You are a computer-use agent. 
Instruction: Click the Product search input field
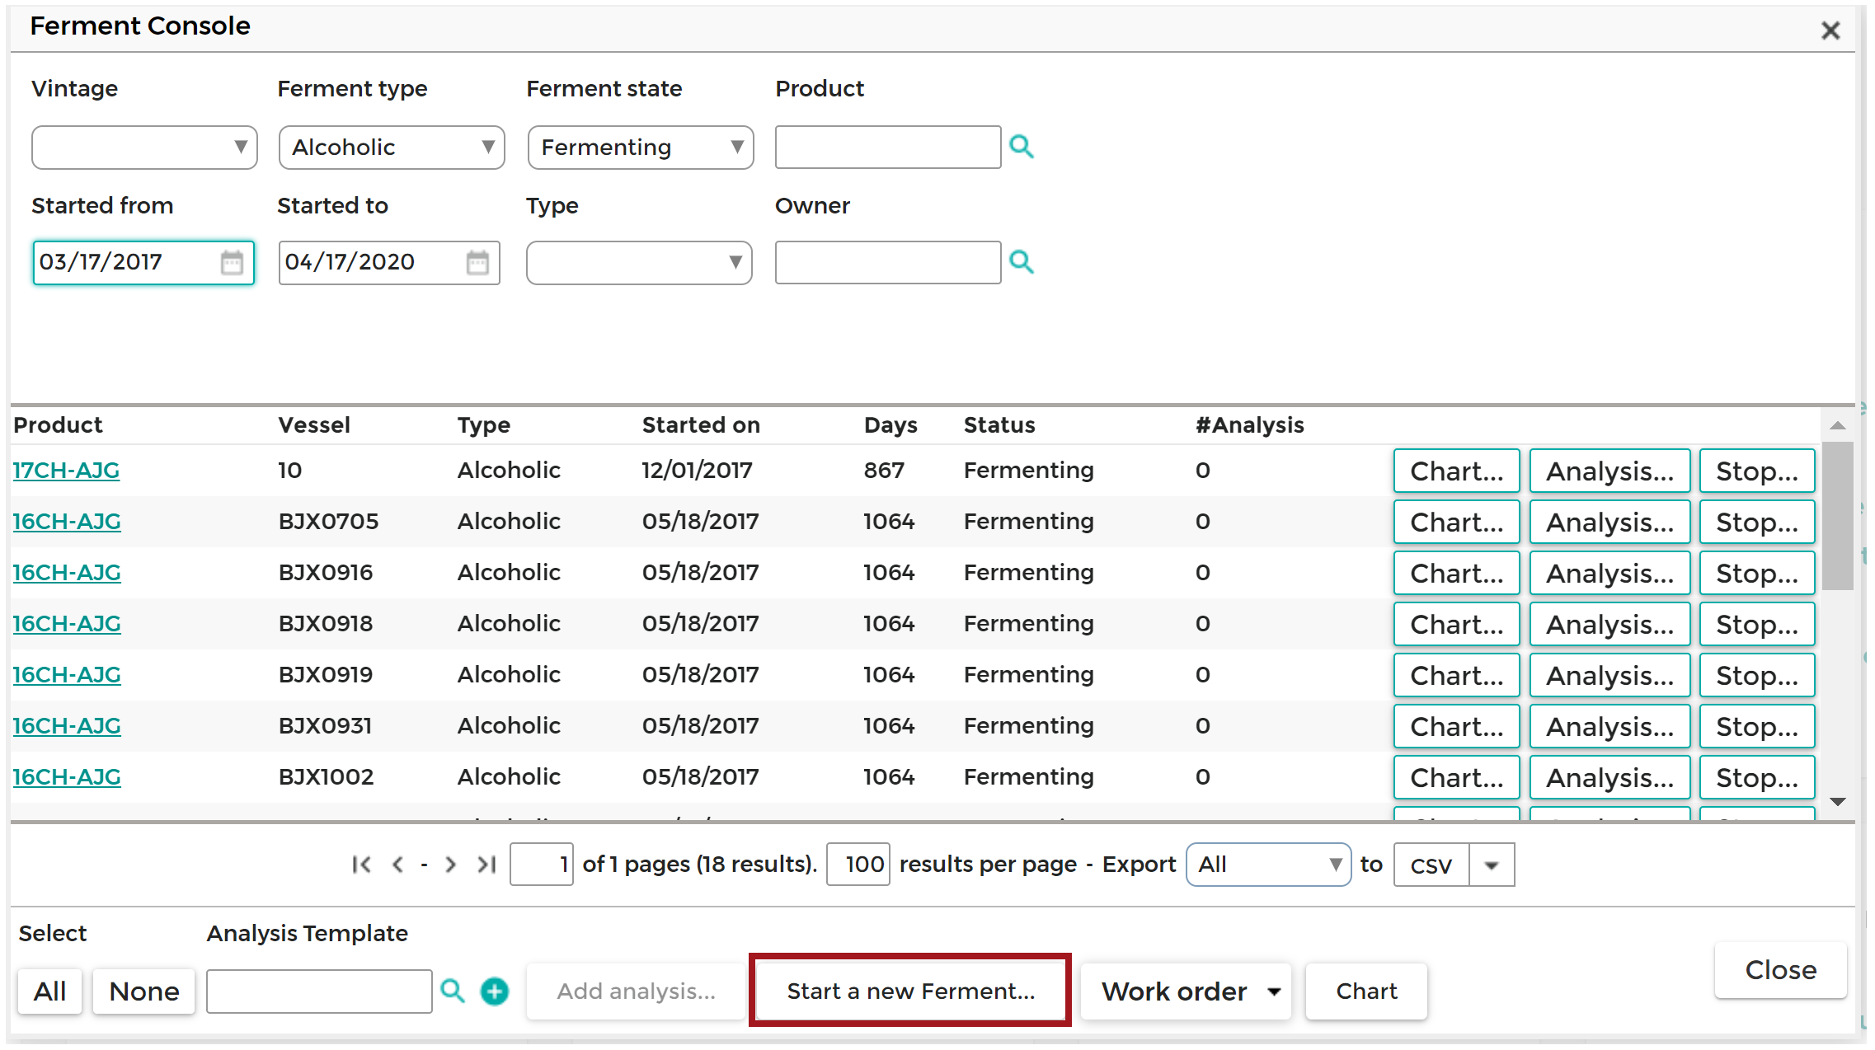point(888,147)
